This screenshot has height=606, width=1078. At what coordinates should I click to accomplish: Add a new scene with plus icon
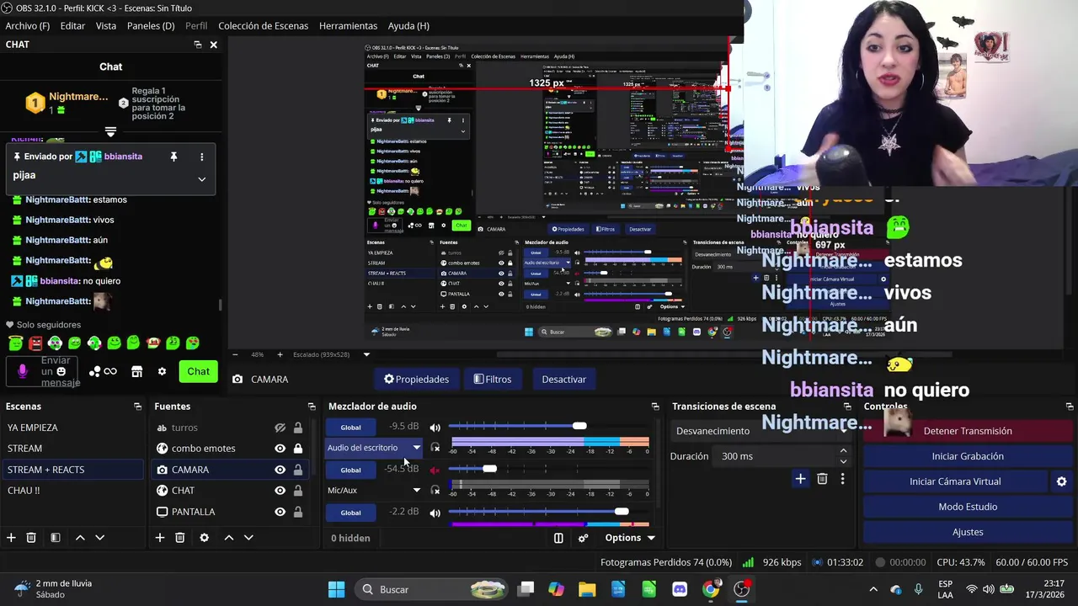point(11,538)
